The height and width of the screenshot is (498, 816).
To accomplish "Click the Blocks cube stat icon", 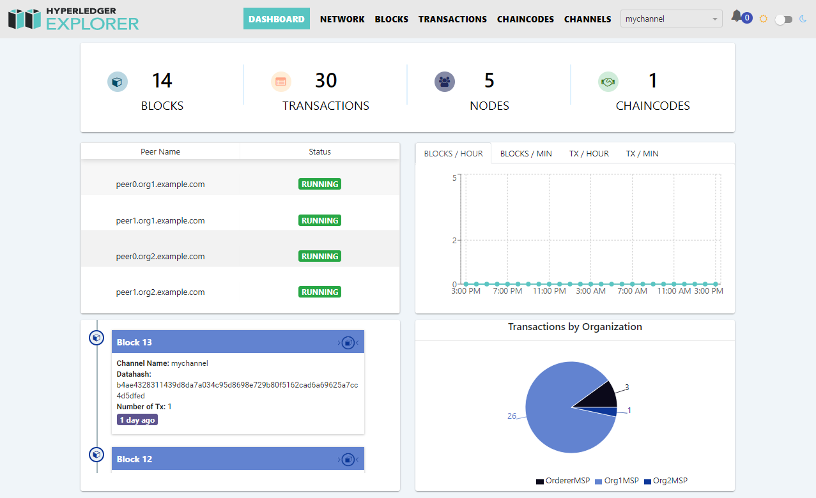I will [x=117, y=82].
